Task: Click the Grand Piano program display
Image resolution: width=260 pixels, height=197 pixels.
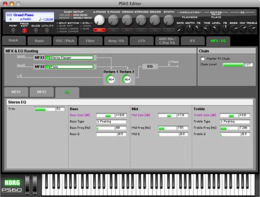Action: 30,17
